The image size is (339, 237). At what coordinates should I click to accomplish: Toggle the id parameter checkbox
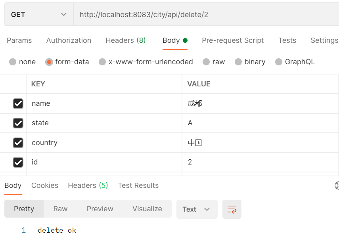click(x=18, y=162)
